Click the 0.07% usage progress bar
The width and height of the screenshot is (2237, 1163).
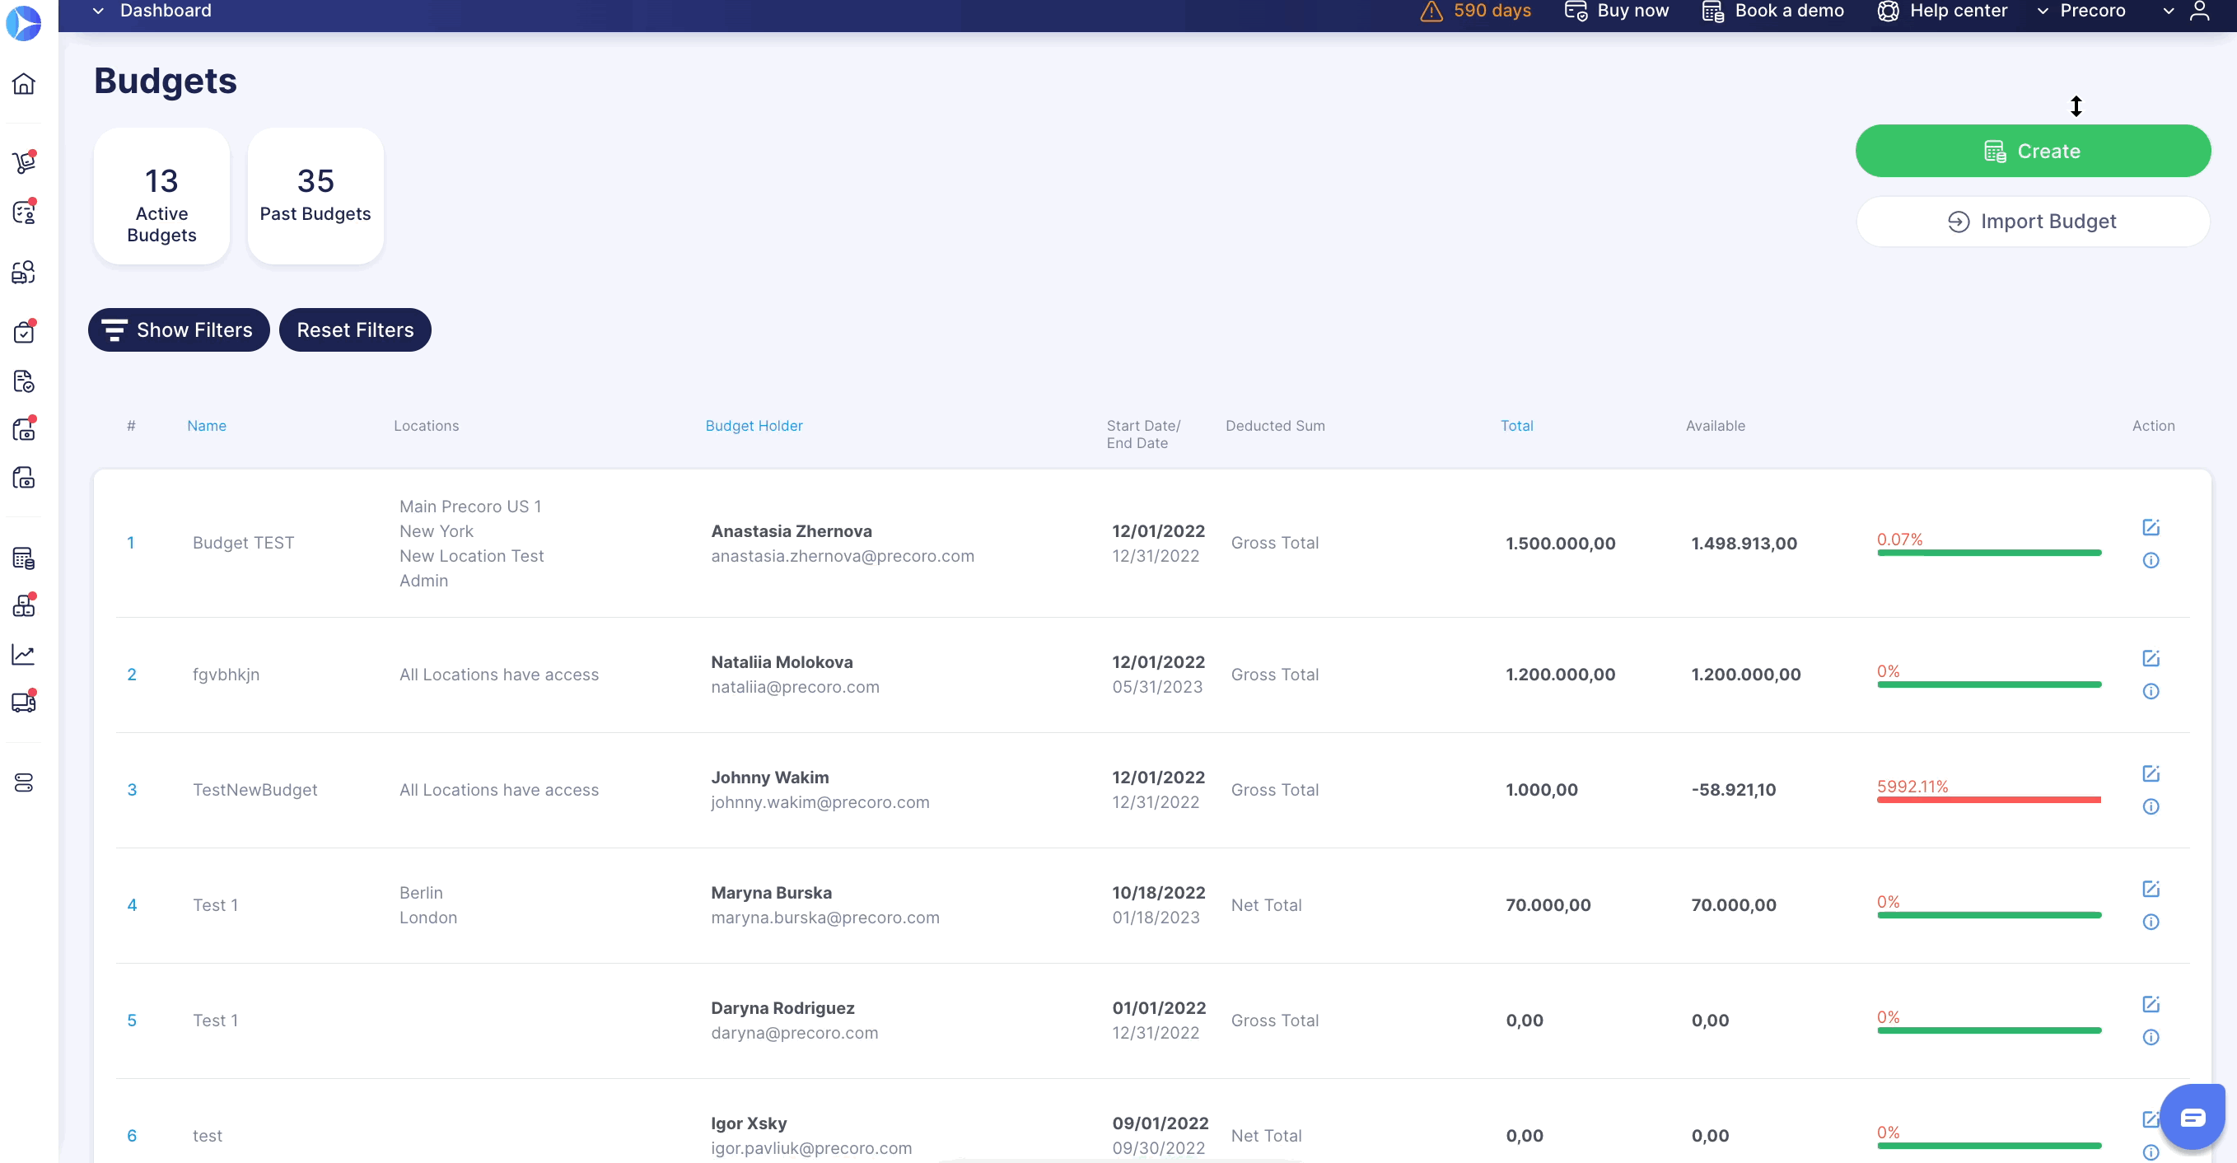pyautogui.click(x=1988, y=553)
